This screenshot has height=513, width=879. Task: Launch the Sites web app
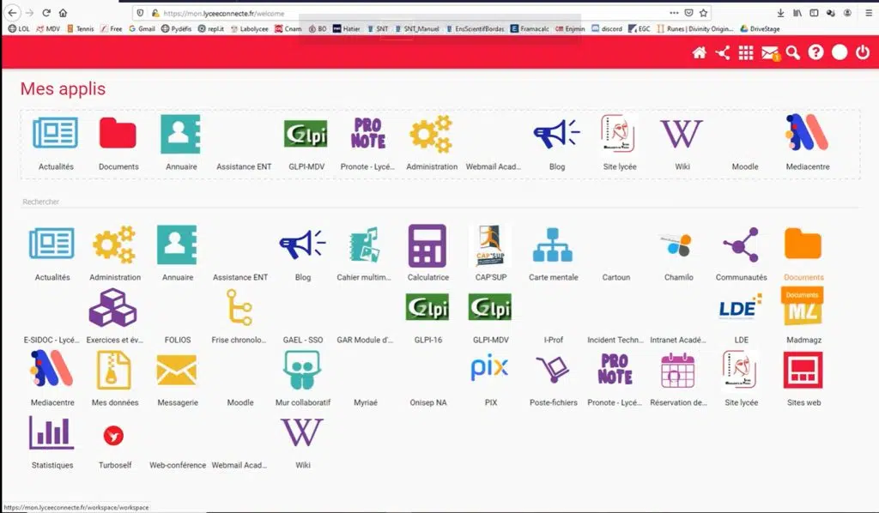click(x=803, y=371)
